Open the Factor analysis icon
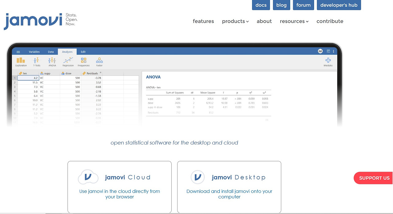The image size is (393, 214). point(99,62)
